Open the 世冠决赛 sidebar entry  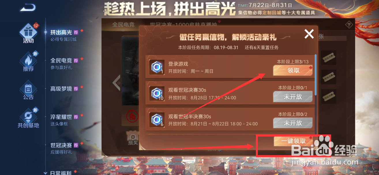pyautogui.click(x=61, y=145)
